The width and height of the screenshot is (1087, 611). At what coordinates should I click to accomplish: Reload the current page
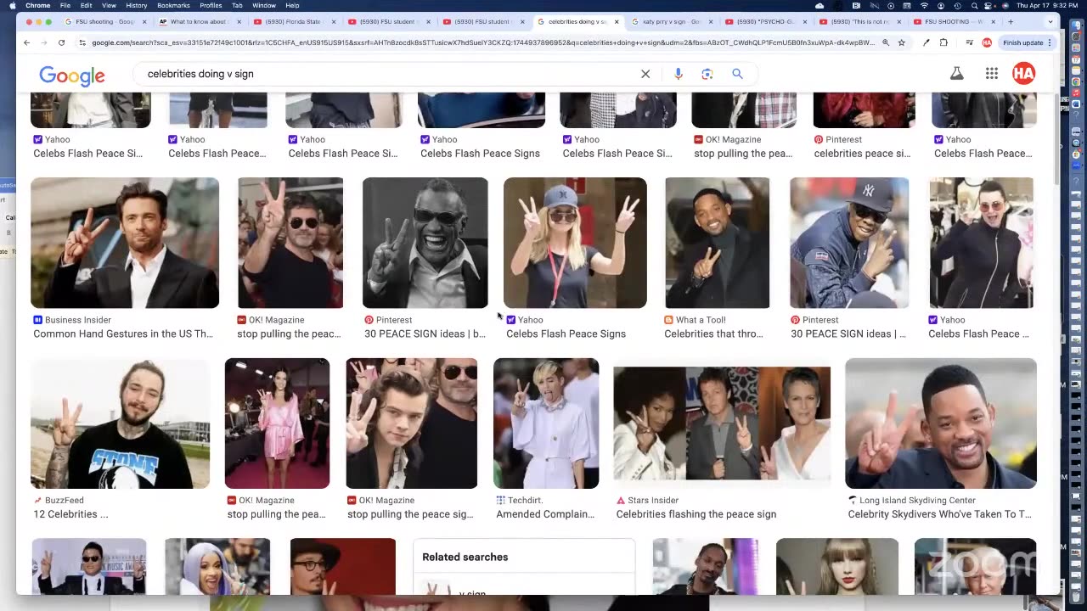[61, 42]
